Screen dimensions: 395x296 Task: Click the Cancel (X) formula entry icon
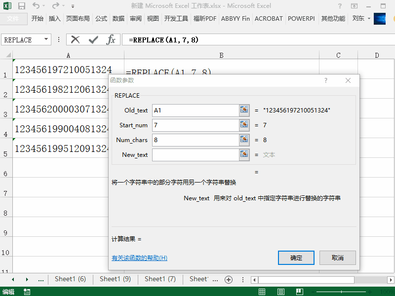coord(76,39)
